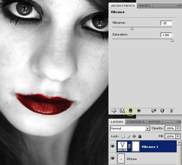The image size is (182, 165).
Task: Return to adjustment list arrow
Action: pos(113,111)
